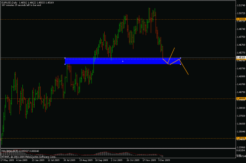Click the 1.50000 orange price level label

(241, 19)
